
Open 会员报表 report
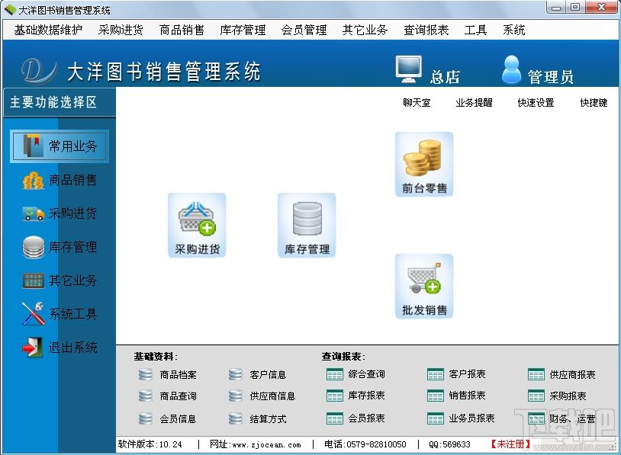point(356,418)
